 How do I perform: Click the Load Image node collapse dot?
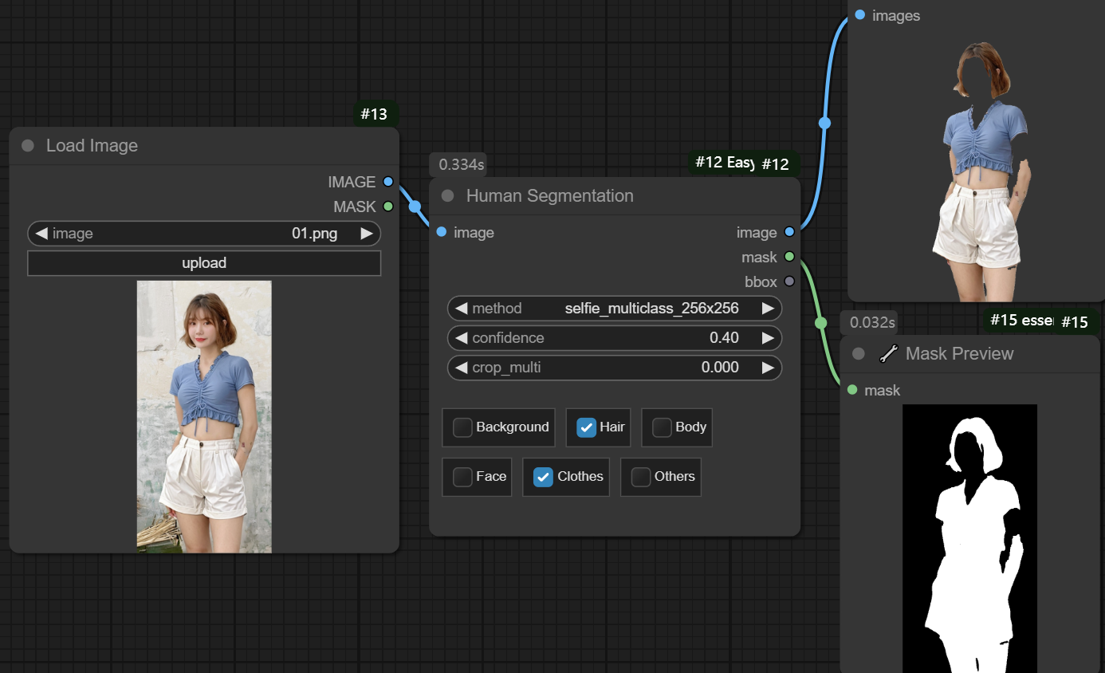coord(28,146)
